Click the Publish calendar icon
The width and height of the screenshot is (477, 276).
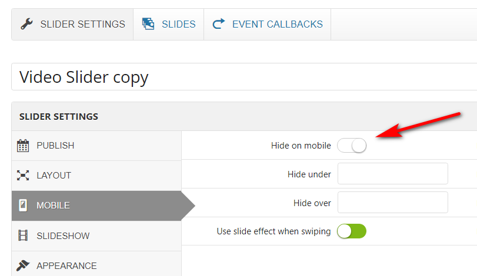point(23,146)
